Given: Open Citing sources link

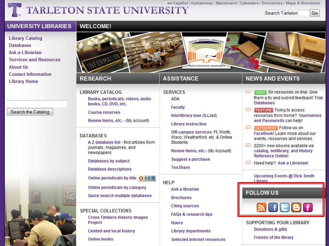Looking at the screenshot, I should point(185,206).
